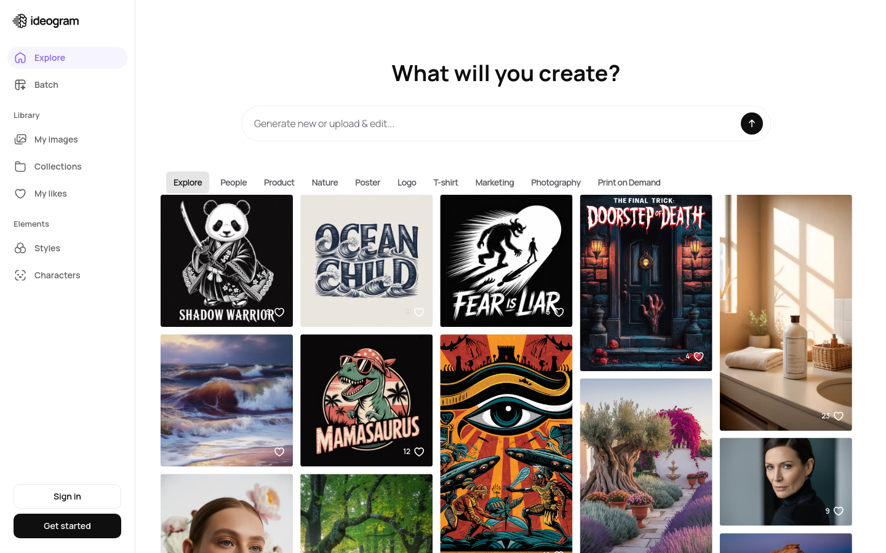The height and width of the screenshot is (553, 886).
Task: Open the Print on Demand tab
Action: pos(629,182)
